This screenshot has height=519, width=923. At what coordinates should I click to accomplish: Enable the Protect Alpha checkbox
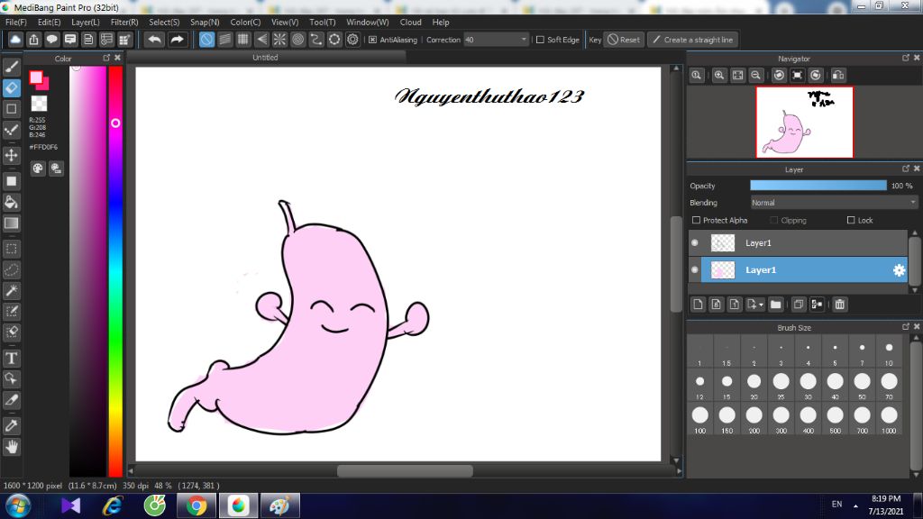pos(697,220)
